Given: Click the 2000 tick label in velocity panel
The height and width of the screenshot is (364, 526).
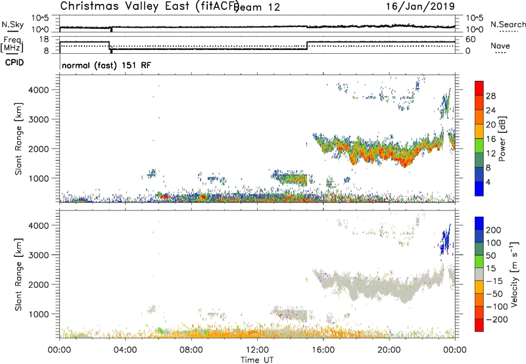Looking at the screenshot, I should 38,284.
